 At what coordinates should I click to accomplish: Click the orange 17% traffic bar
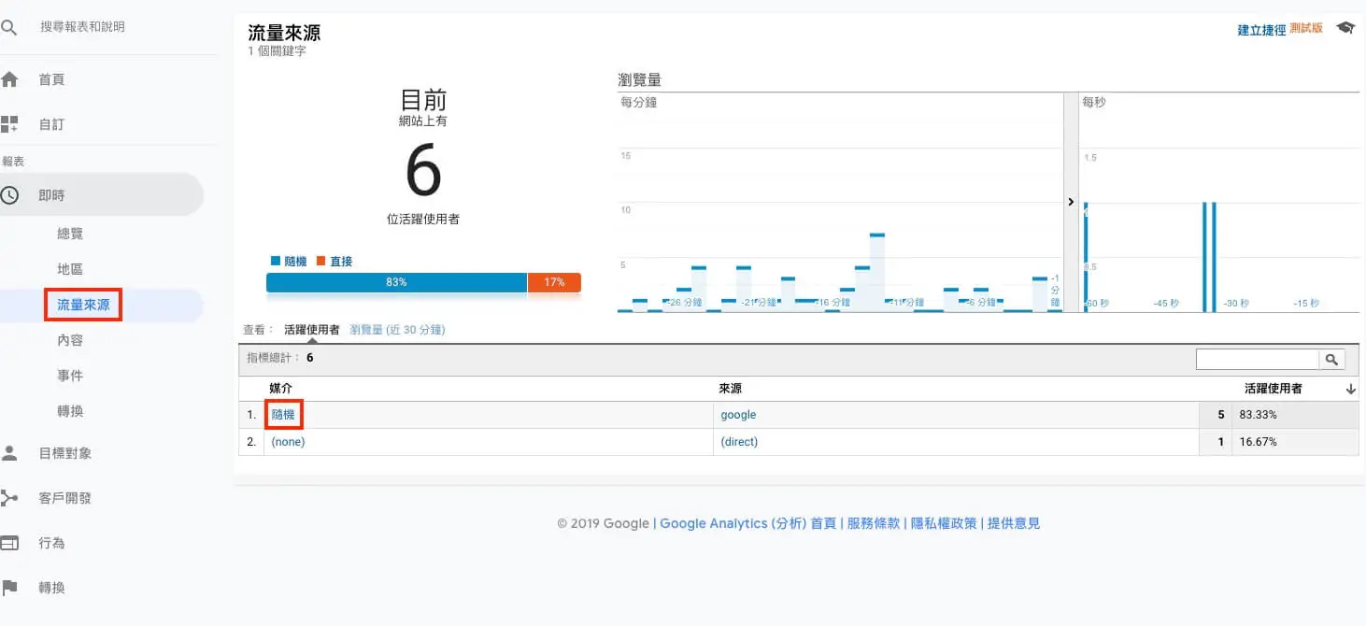pyautogui.click(x=554, y=282)
